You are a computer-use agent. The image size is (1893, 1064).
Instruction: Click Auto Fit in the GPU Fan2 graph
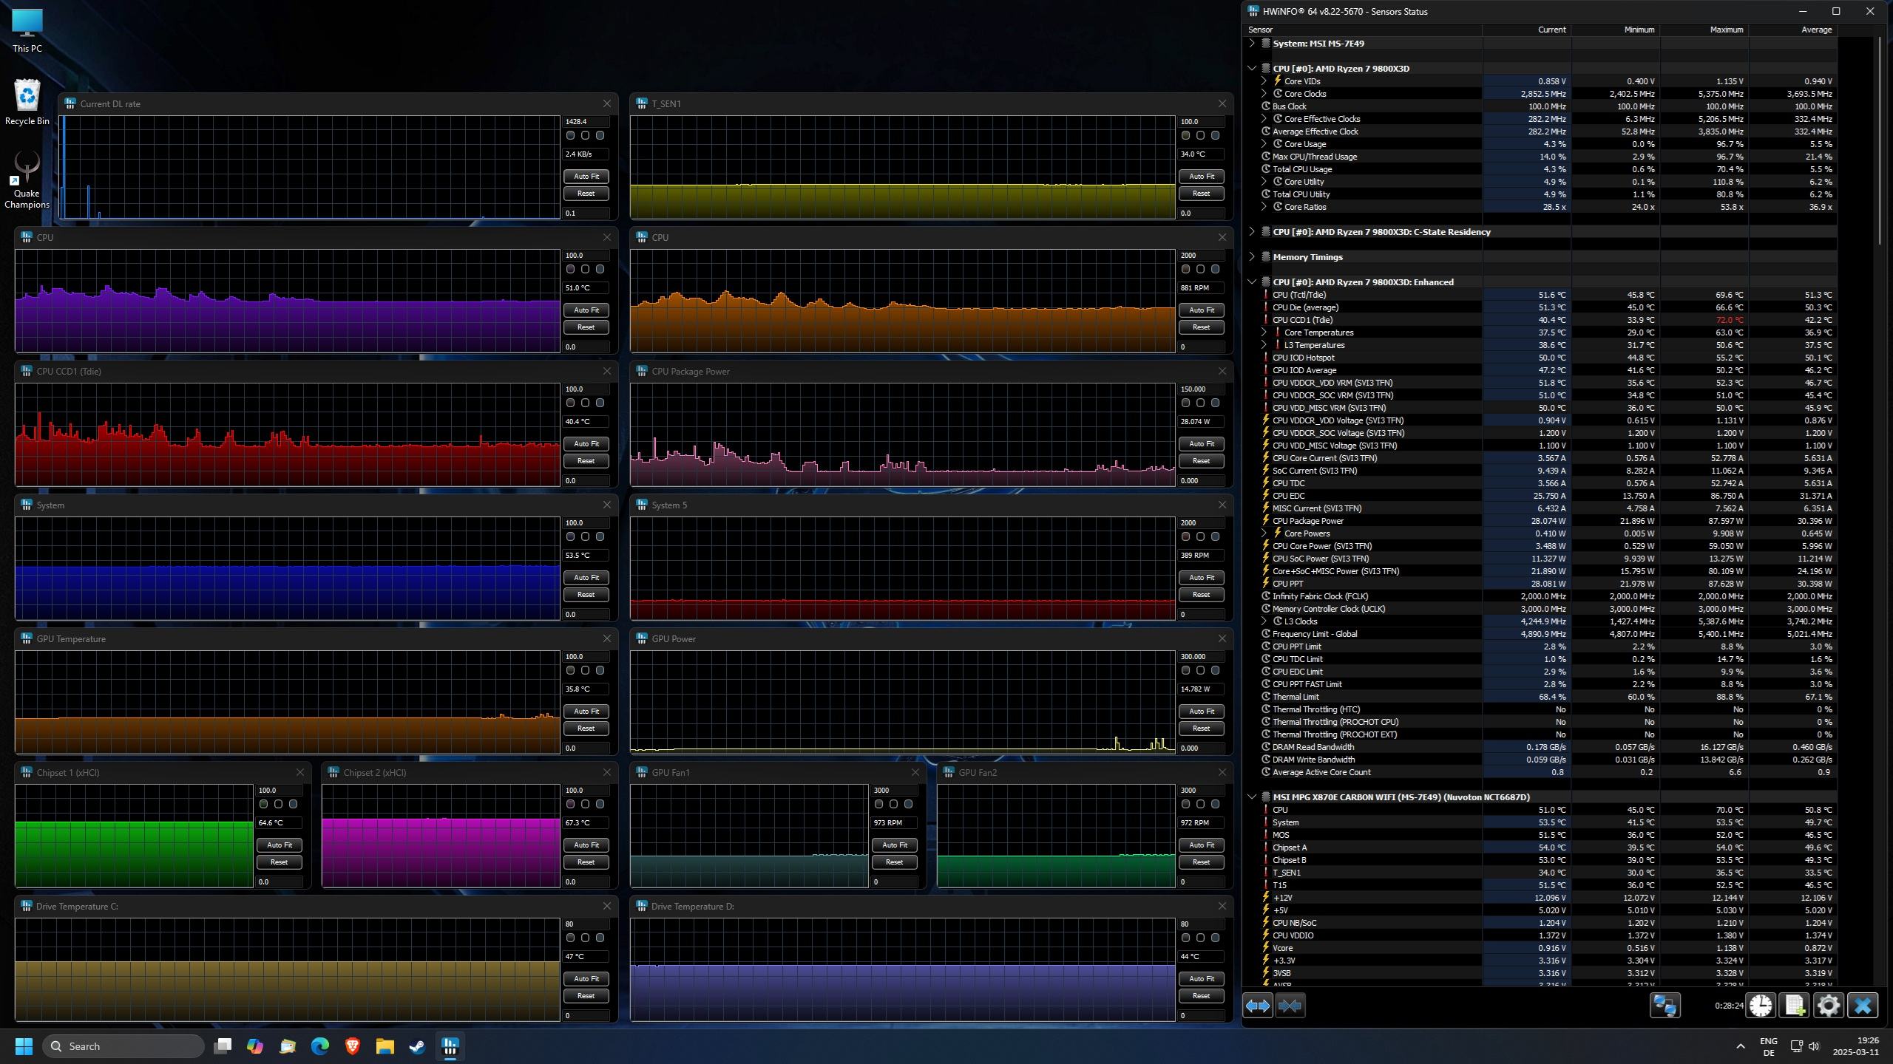click(1201, 845)
